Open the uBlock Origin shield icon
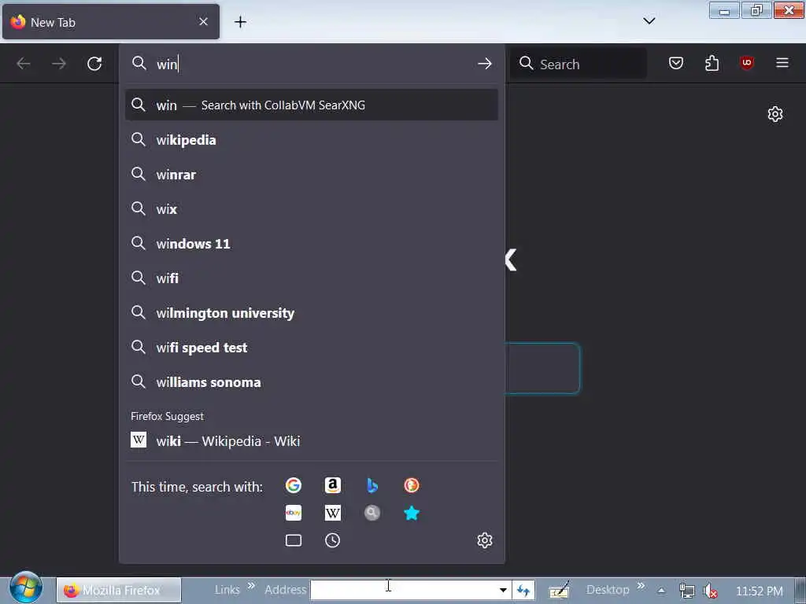The height and width of the screenshot is (604, 806). click(x=747, y=63)
